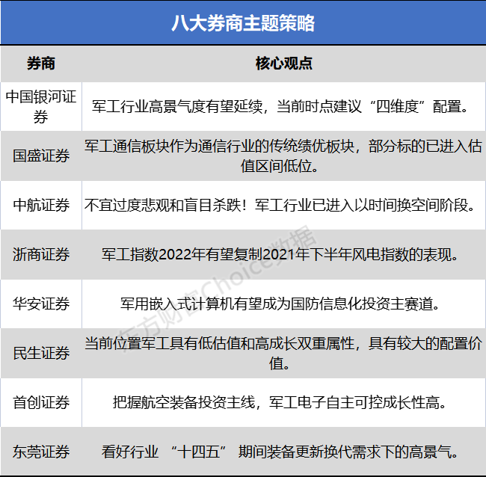
Task: Click the title 八大券商主题策略
Action: point(243,23)
